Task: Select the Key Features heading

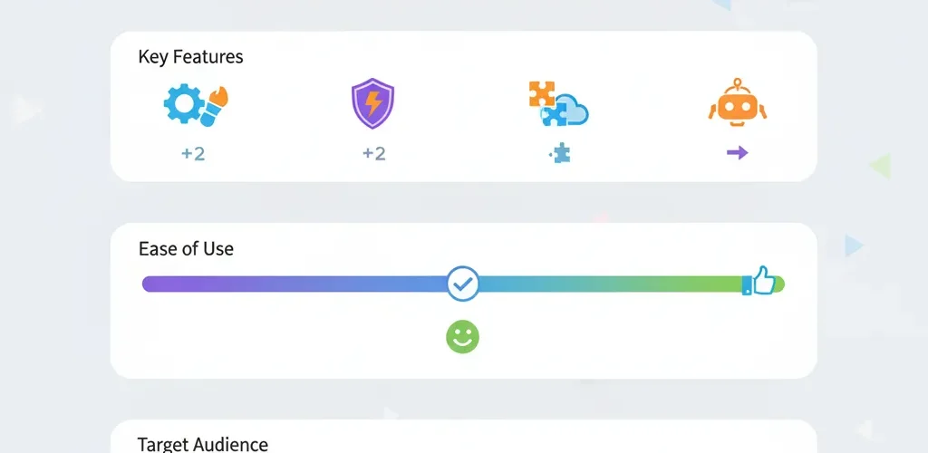Action: pyautogui.click(x=190, y=57)
